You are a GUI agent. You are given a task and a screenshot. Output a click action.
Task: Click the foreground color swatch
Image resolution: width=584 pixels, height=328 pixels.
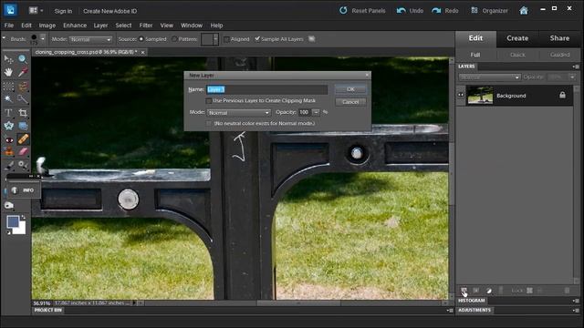[13, 222]
